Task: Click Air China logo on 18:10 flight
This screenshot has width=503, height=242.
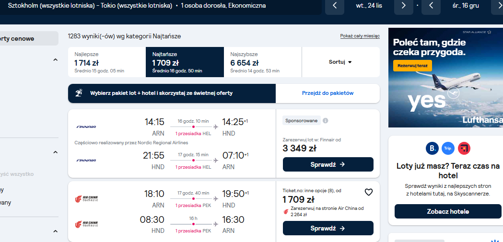Action: click(86, 199)
